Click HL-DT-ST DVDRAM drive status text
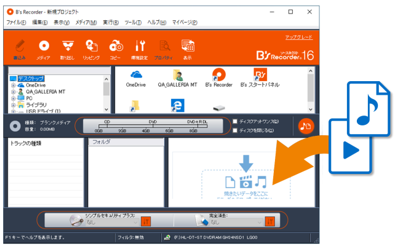The width and height of the screenshot is (395, 249). tap(215, 237)
